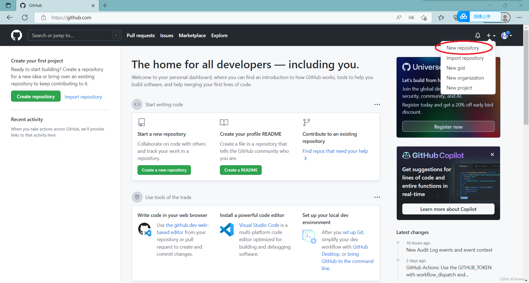Open the Favorites list icon
This screenshot has width=529, height=283.
[441, 18]
